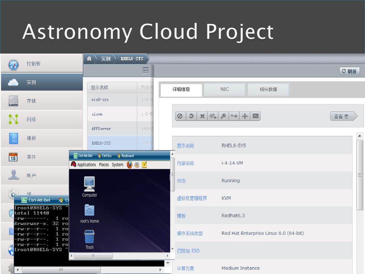365x274 pixels.
Task: Open the Applications menu in console
Action: tap(86, 165)
